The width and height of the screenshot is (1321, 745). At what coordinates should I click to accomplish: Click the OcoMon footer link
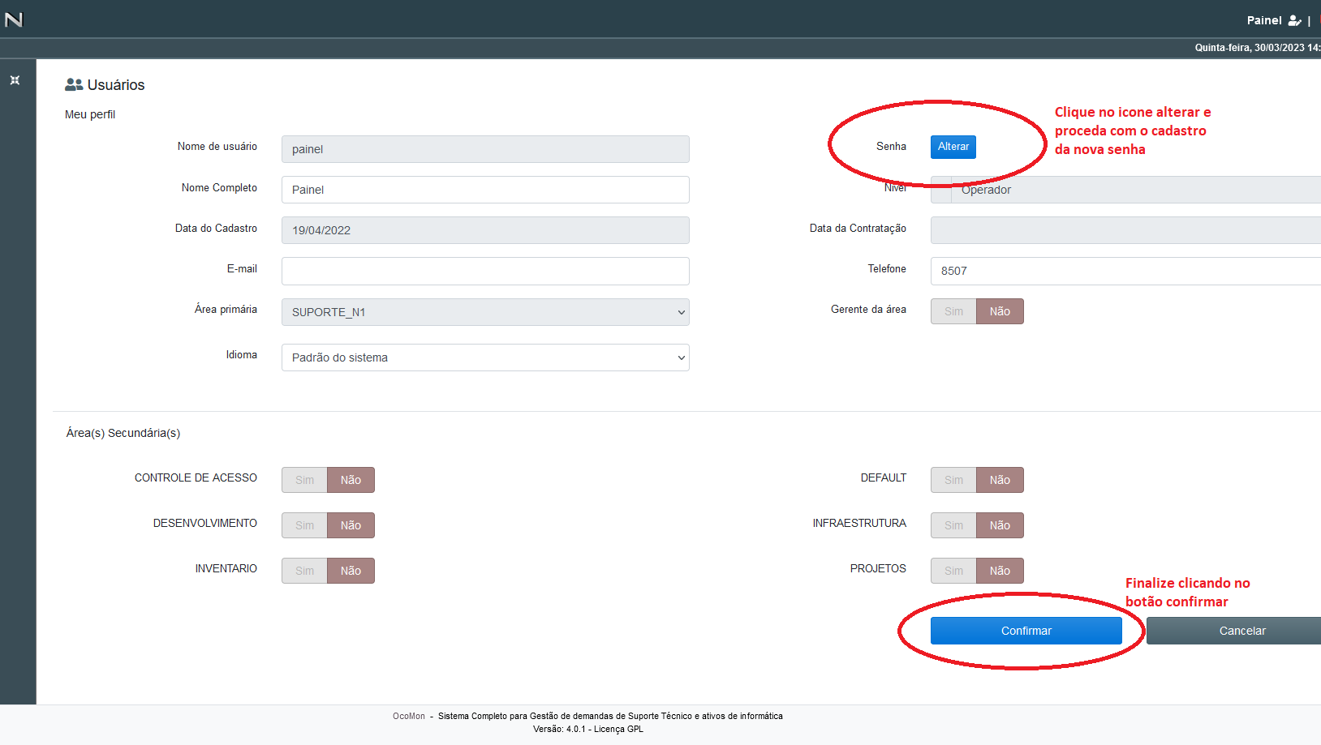pos(409,716)
